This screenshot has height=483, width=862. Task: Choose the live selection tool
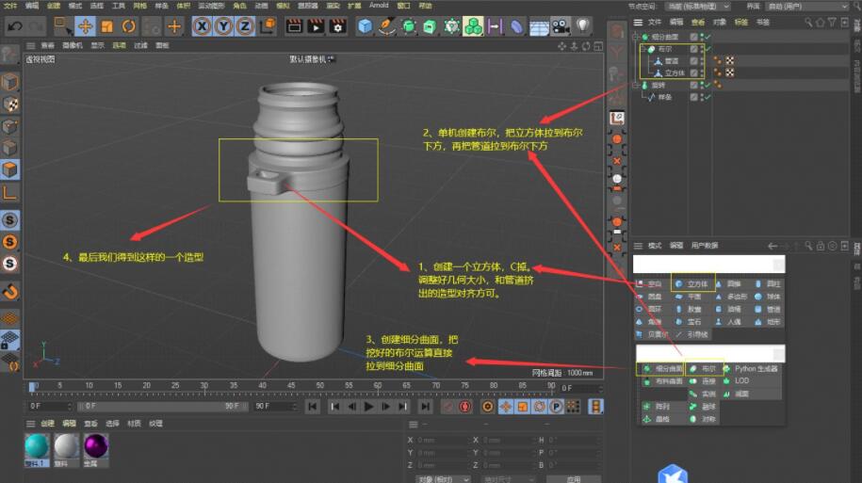click(62, 25)
